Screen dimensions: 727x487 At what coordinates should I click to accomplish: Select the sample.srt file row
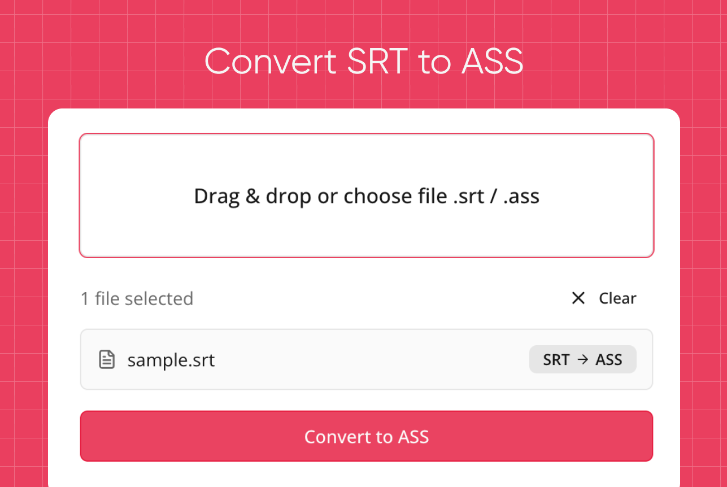click(339, 359)
